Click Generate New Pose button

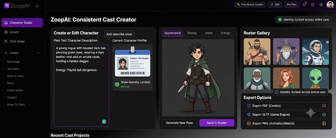179,123
